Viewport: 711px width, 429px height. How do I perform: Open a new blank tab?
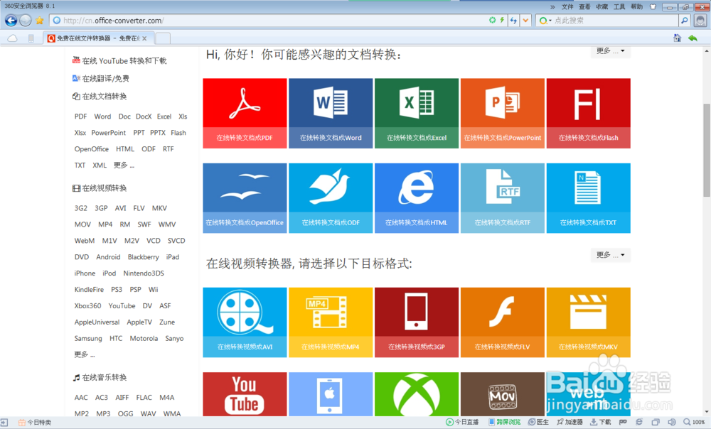coord(163,38)
